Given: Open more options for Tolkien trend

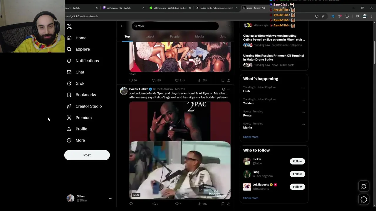Looking at the screenshot, I should tap(303, 100).
